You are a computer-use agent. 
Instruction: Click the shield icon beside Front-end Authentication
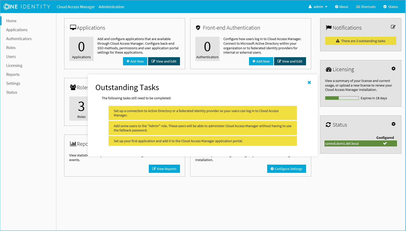pyautogui.click(x=198, y=28)
